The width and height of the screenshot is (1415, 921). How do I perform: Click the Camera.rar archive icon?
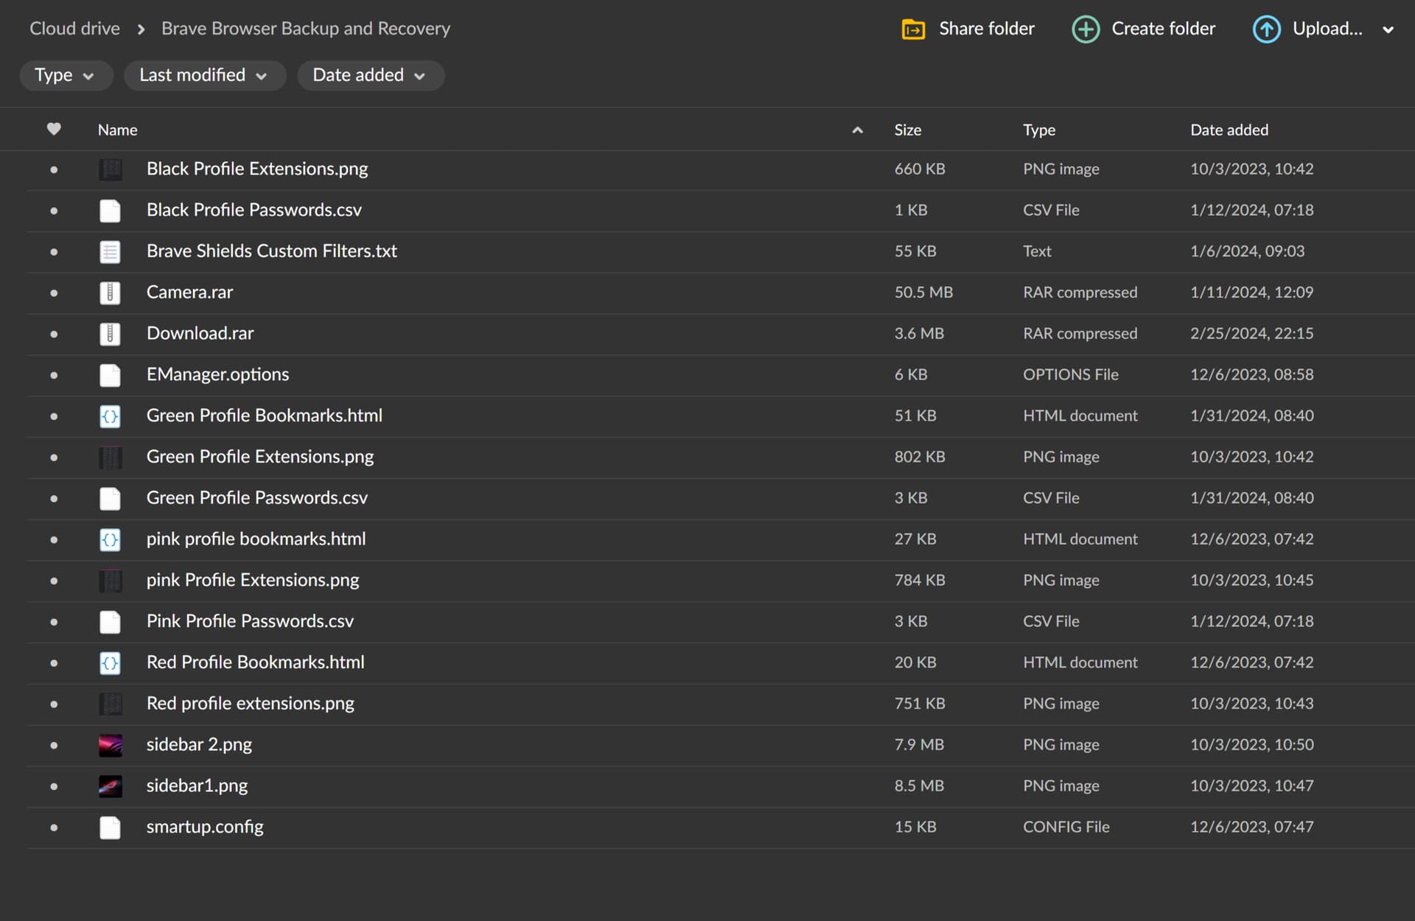pyautogui.click(x=110, y=293)
